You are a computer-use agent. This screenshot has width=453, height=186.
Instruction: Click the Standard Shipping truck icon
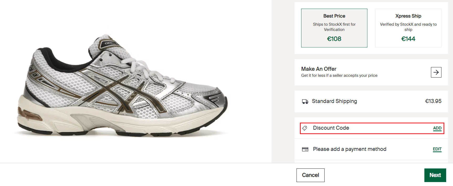pyautogui.click(x=305, y=101)
